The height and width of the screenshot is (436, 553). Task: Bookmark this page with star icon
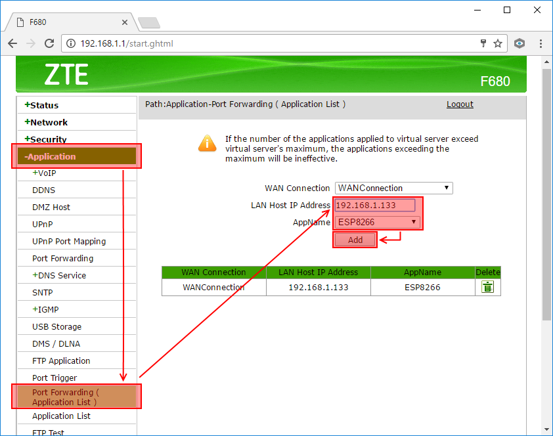click(498, 43)
